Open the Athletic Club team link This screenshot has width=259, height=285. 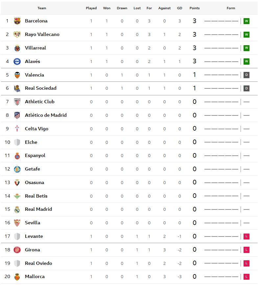point(39,102)
